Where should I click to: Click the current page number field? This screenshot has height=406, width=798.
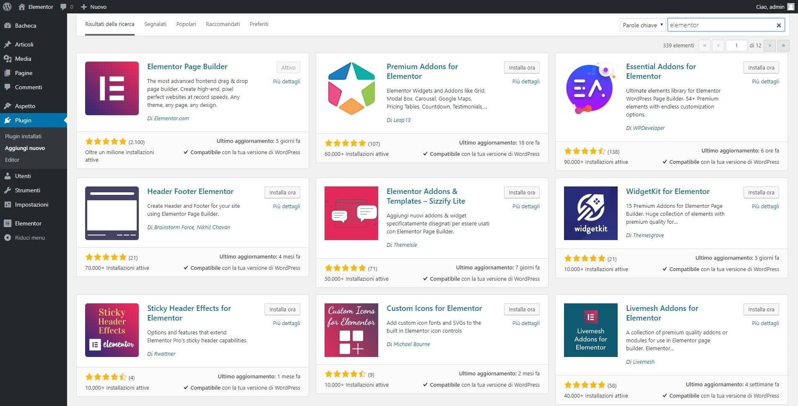(736, 45)
